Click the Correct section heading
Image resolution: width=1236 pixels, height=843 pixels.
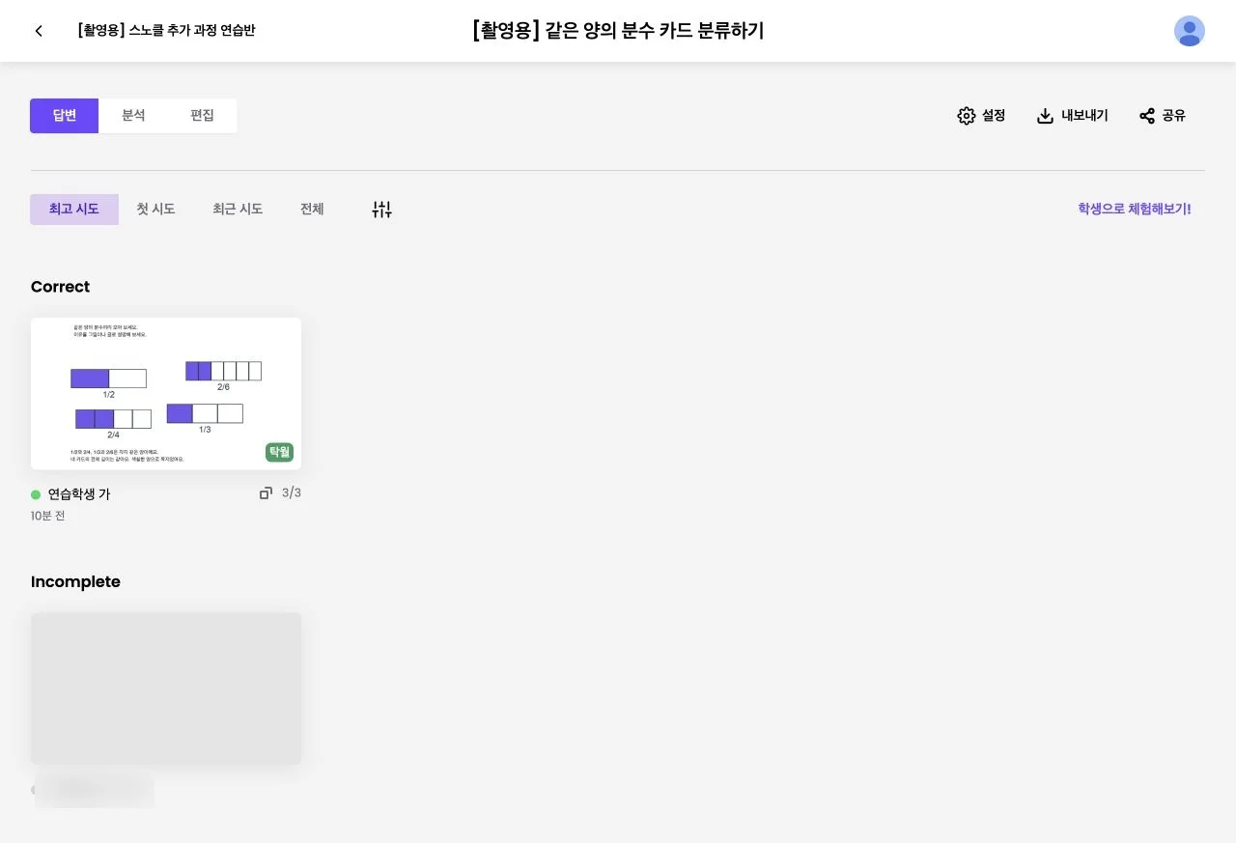coord(60,287)
